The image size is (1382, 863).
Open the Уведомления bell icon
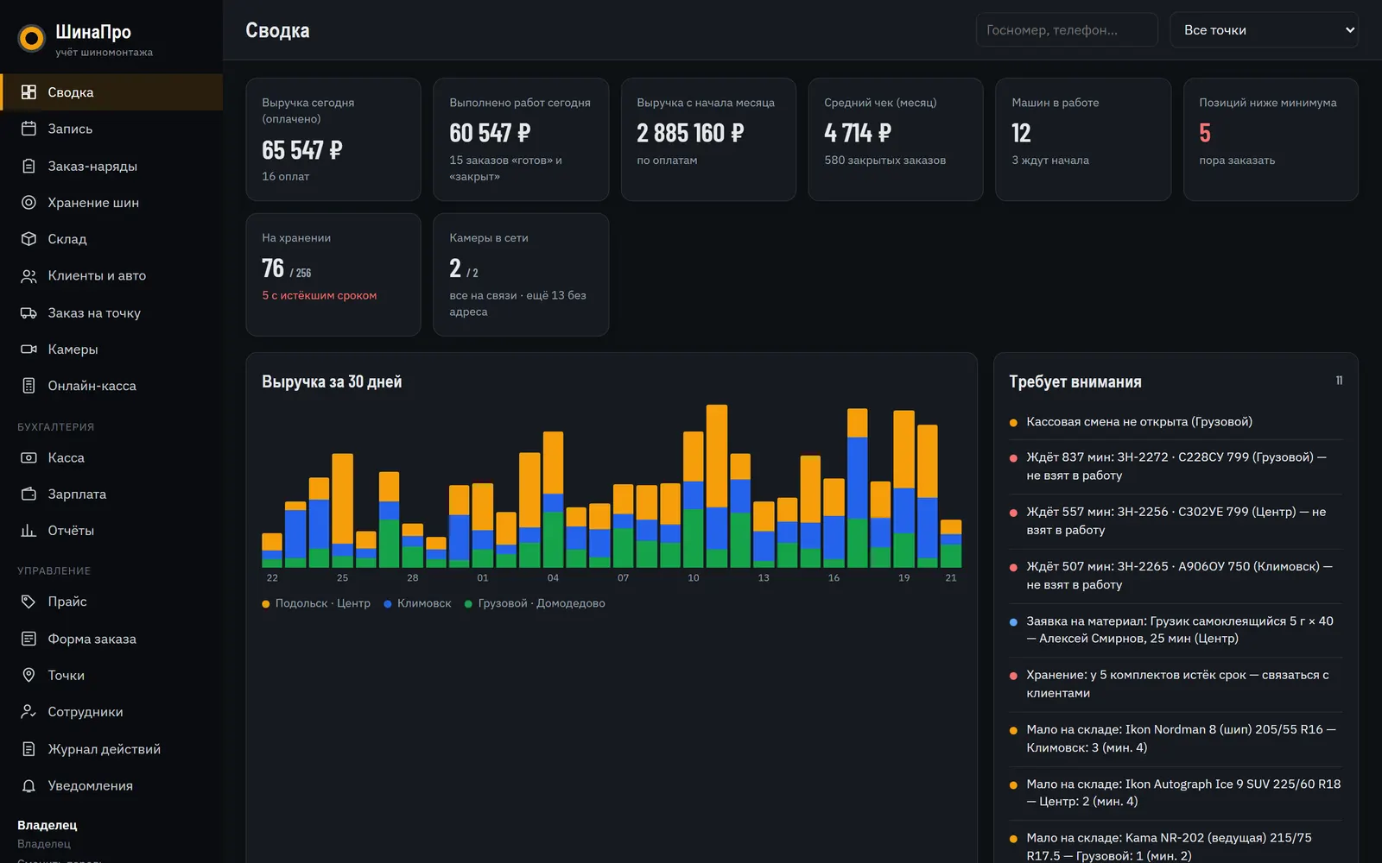(29, 785)
